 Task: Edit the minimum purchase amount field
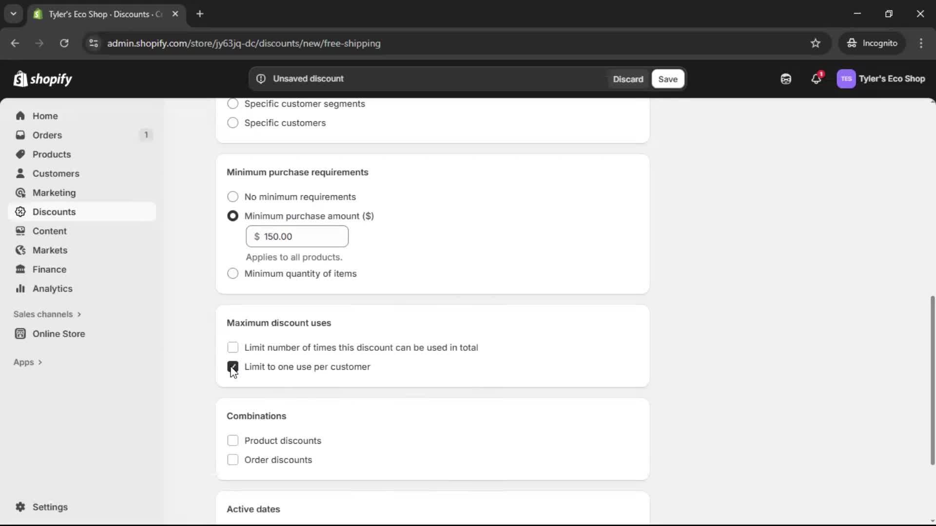(297, 236)
